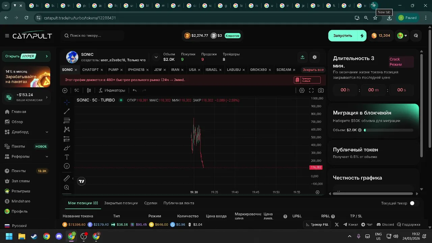The image size is (432, 243).
Task: Open the Кошелек wallet button
Action: [x=233, y=35]
